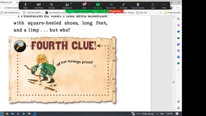Open the Outlook sidebar icon
Screen dimensions: 206x116
[178, 57]
